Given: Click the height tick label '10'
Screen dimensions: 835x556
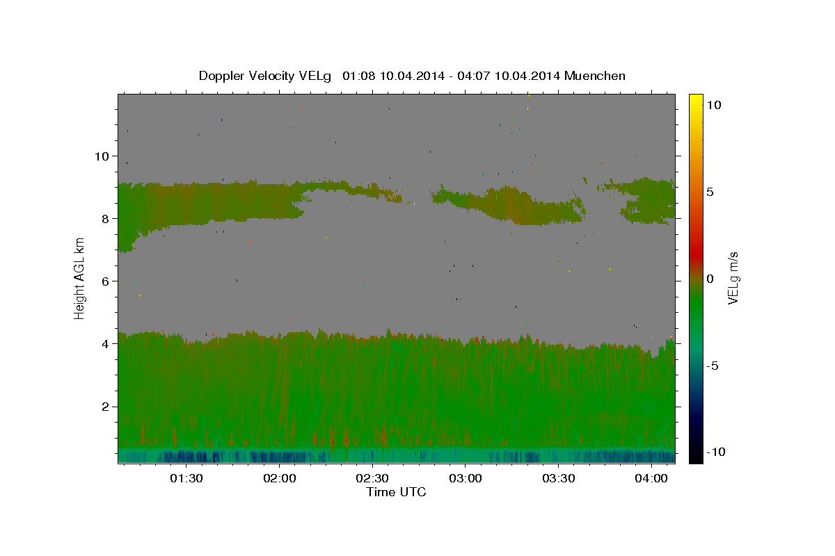Looking at the screenshot, I should tap(101, 156).
